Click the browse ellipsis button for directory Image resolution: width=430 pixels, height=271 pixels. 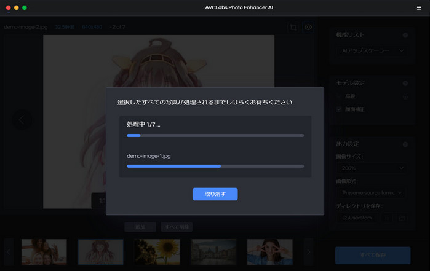tap(387, 218)
